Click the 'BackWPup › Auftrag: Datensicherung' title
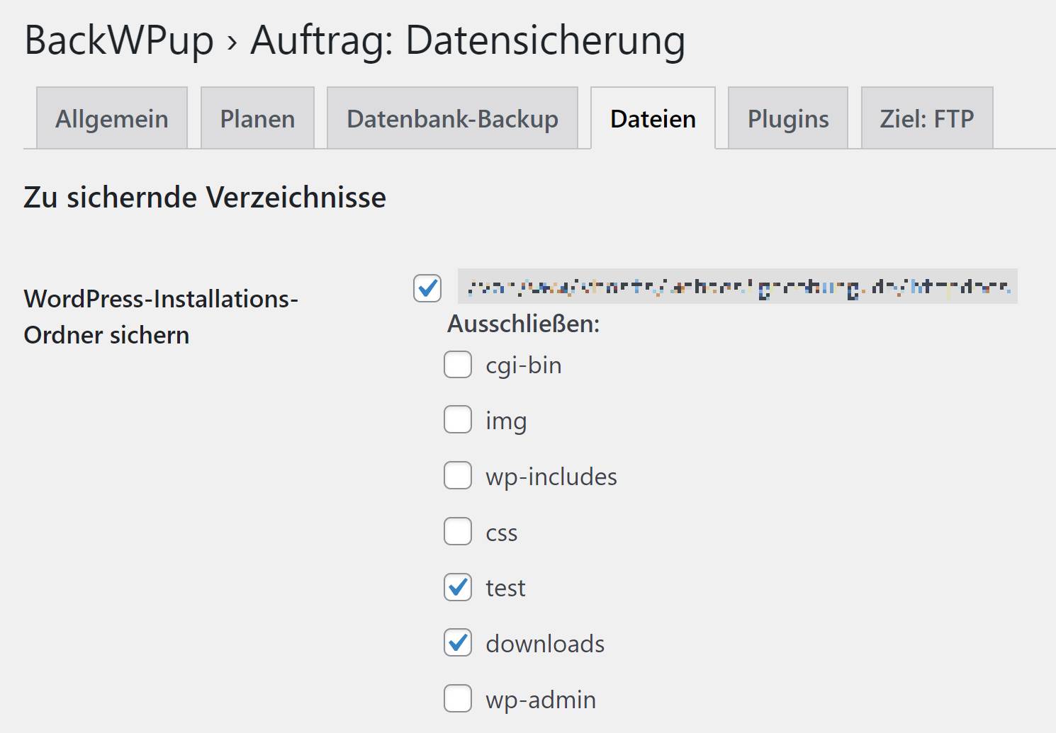This screenshot has width=1056, height=733. tap(355, 40)
